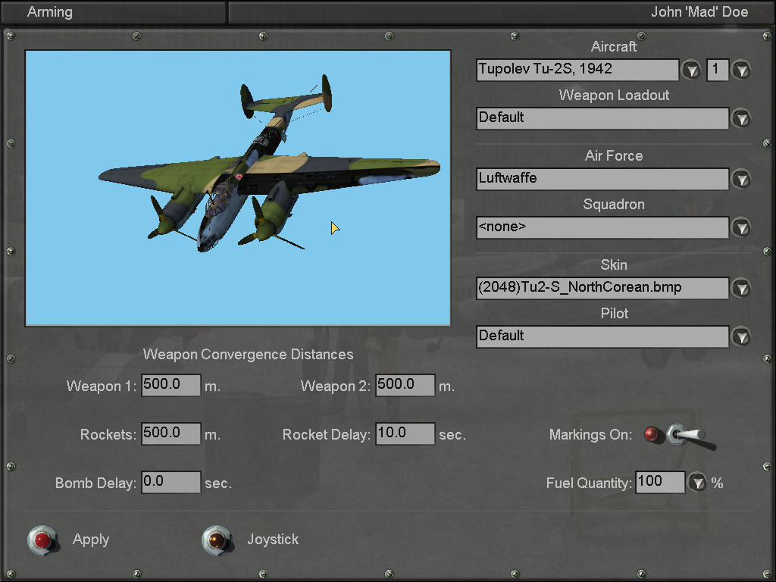
Task: Click the Pilot Default field
Action: 602,336
